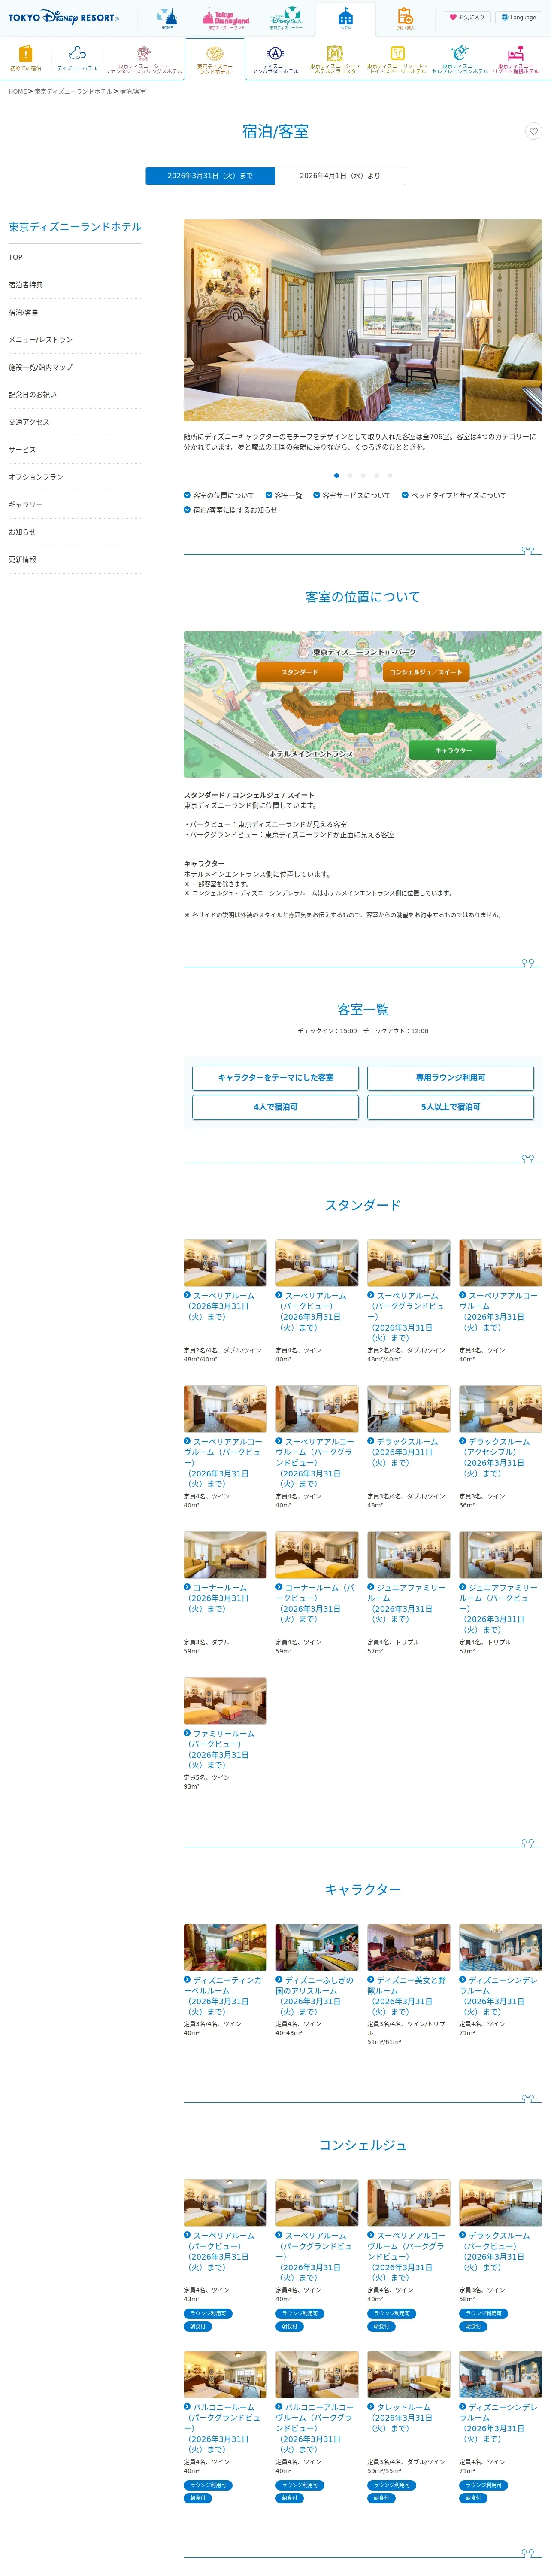
Task: Select ディズニーアンバサダーホテル icon tab
Action: [x=275, y=59]
